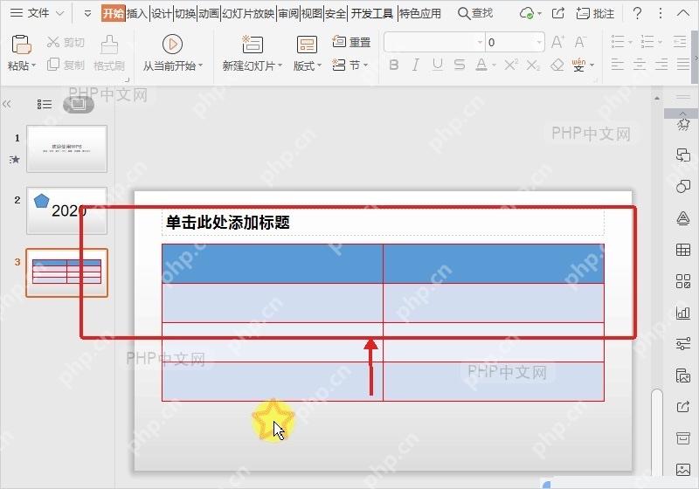This screenshot has height=489, width=699.
Task: Click the 重置 reset button
Action: pos(351,42)
